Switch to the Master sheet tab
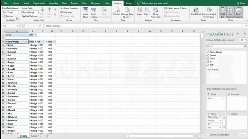 [x=35, y=136]
